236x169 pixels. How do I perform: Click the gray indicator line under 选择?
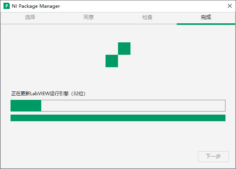pos(30,24)
